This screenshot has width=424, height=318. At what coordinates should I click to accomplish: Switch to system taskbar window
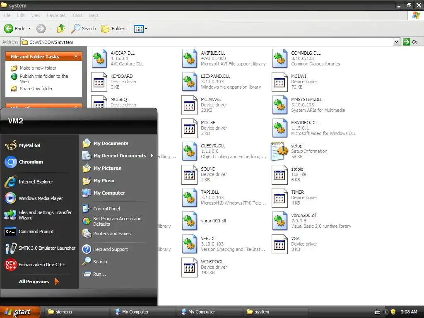pos(275,312)
